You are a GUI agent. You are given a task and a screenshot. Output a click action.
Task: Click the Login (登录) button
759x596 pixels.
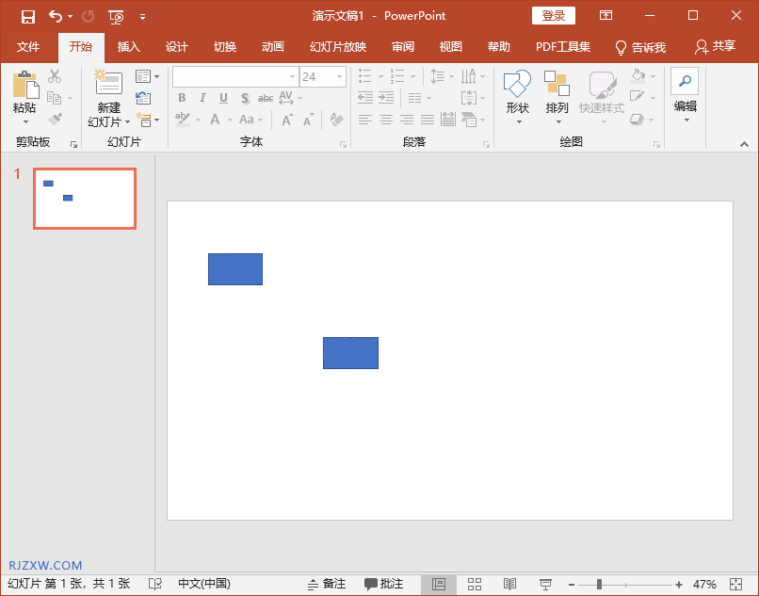click(554, 16)
